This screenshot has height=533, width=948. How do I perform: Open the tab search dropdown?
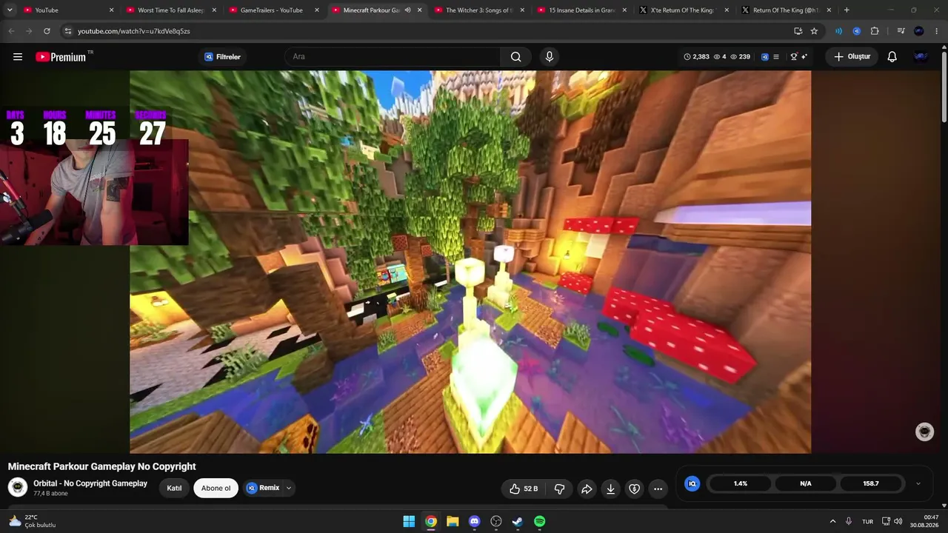(x=10, y=10)
